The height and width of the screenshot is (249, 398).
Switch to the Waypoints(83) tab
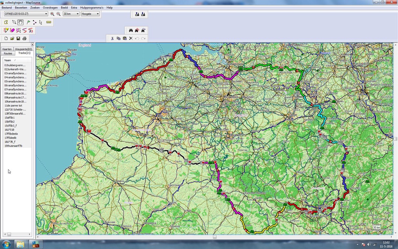coord(24,49)
